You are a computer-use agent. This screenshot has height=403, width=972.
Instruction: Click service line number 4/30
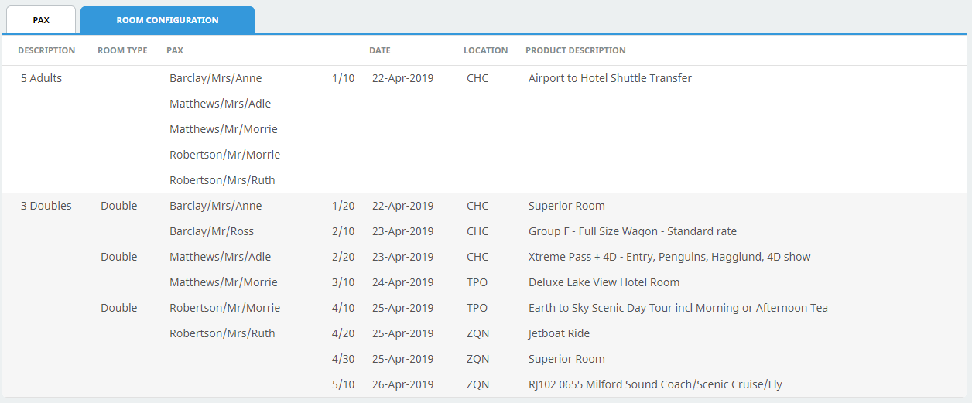[343, 359]
